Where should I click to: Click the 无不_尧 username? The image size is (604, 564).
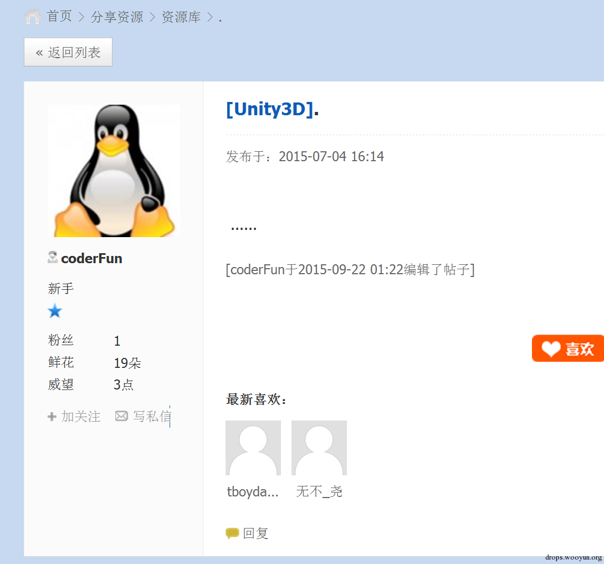tap(319, 491)
